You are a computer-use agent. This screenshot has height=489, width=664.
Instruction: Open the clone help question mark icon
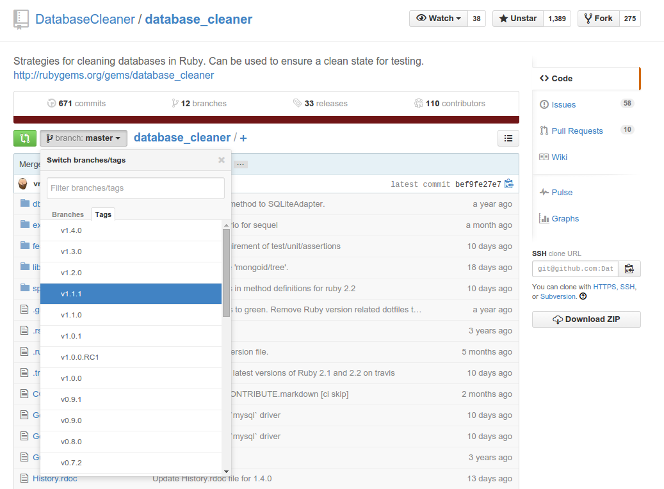(583, 296)
